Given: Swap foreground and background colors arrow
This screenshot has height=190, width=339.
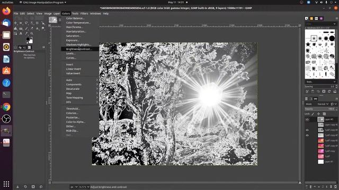Looking at the screenshot, I should tap(32, 37).
